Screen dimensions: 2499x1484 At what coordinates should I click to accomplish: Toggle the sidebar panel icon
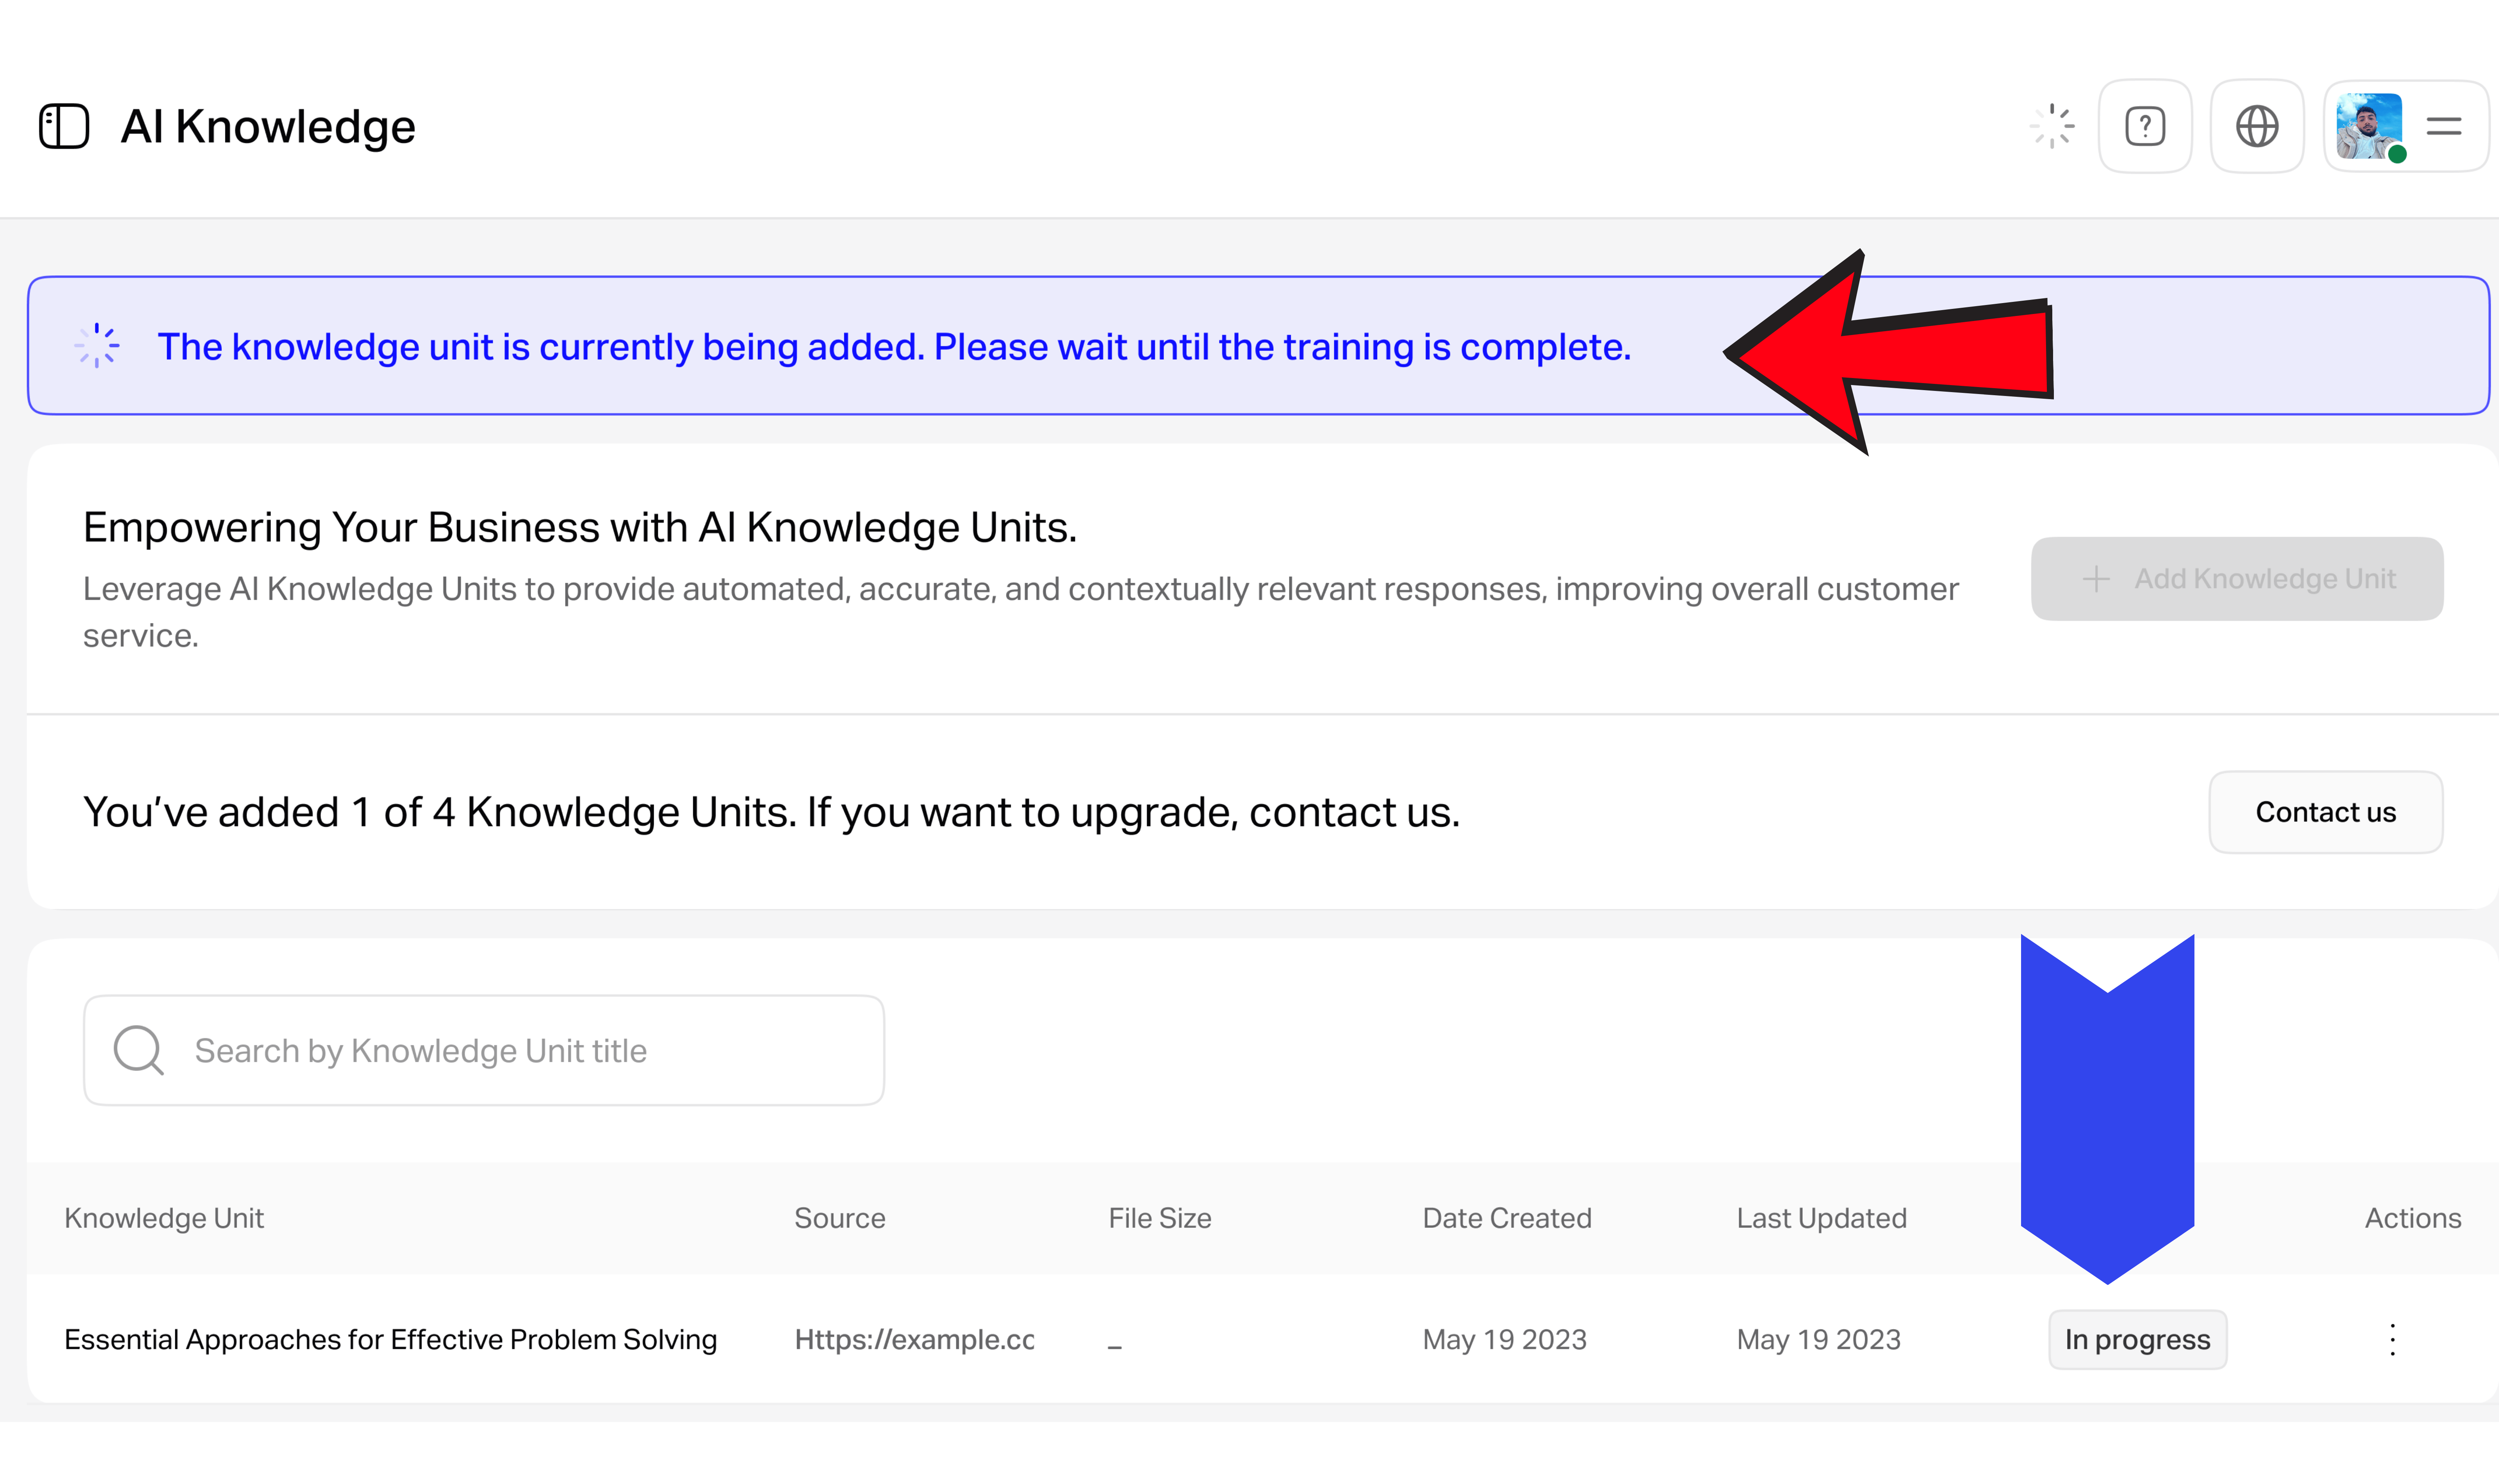(x=64, y=127)
